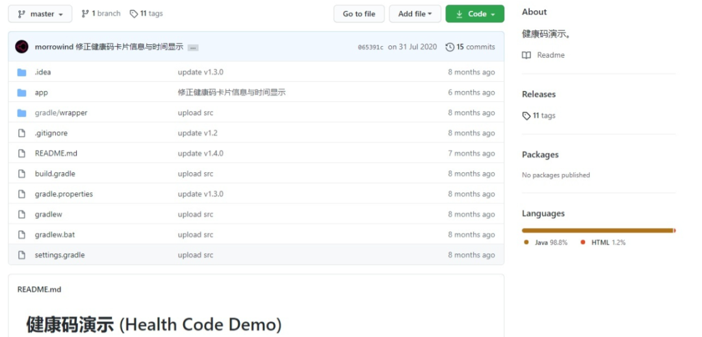Click the Health Code Demo heading

tap(153, 325)
